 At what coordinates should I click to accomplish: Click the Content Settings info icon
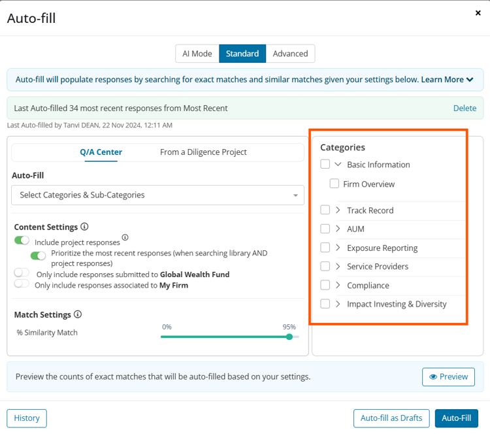click(84, 226)
